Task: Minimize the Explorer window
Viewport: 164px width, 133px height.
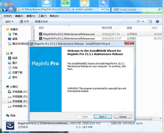Action: click(144, 2)
